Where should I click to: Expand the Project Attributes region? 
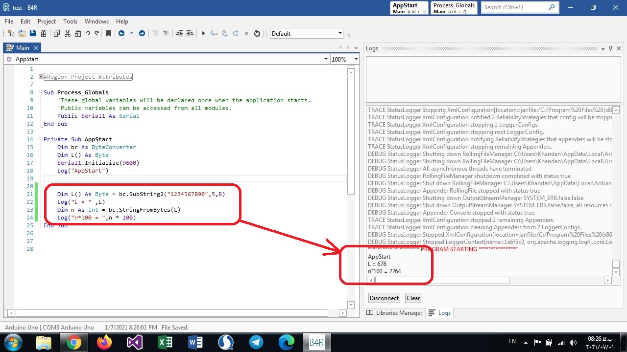[41, 77]
